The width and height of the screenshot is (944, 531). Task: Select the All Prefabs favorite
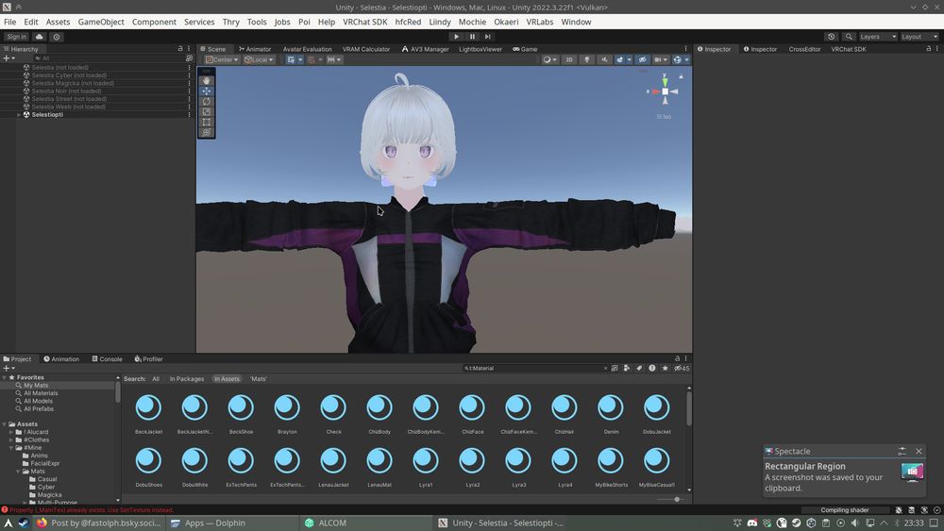[39, 409]
